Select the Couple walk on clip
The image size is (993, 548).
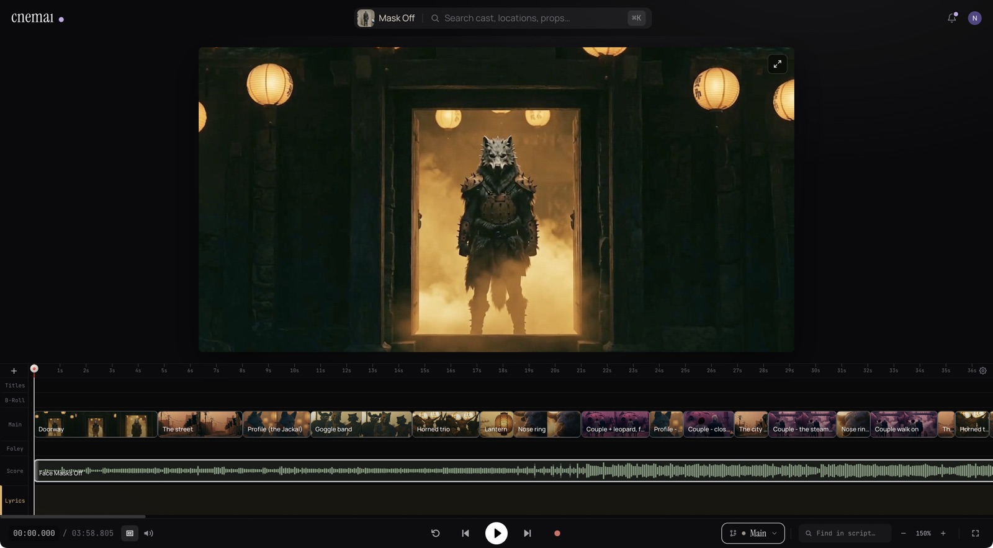[x=904, y=425]
